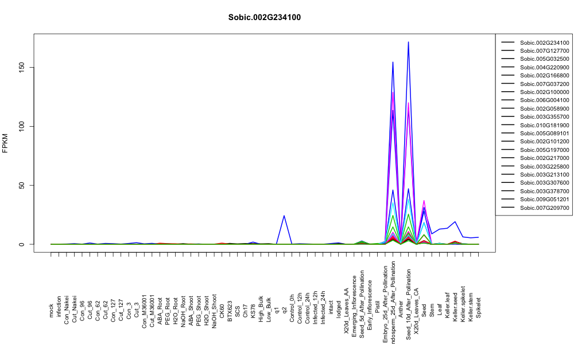The image size is (574, 344).
Task: Click the 50 y-axis tick label
Action: tap(22, 185)
